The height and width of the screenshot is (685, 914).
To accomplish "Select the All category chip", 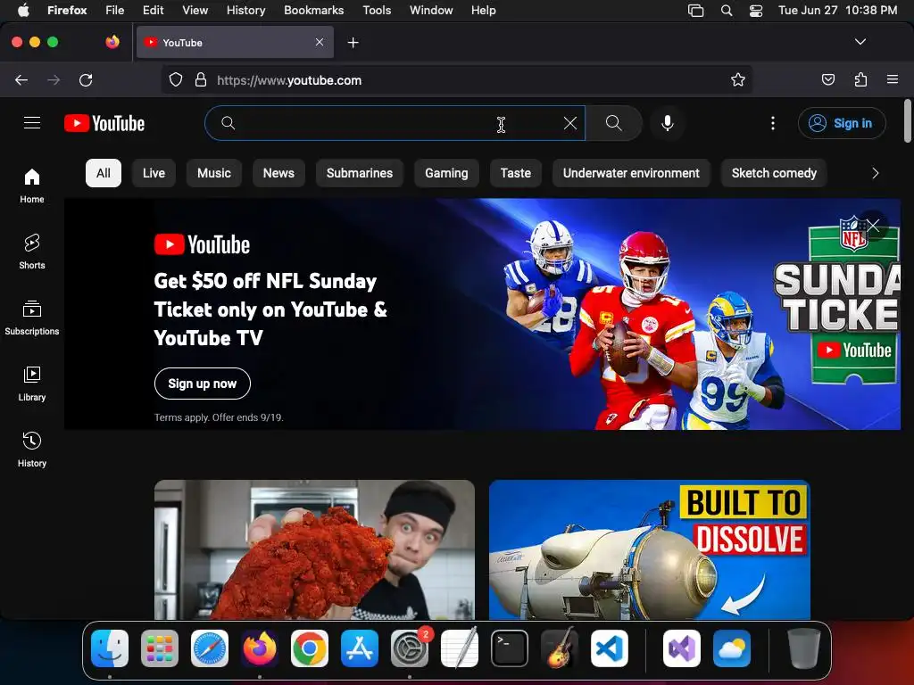I will tap(104, 173).
